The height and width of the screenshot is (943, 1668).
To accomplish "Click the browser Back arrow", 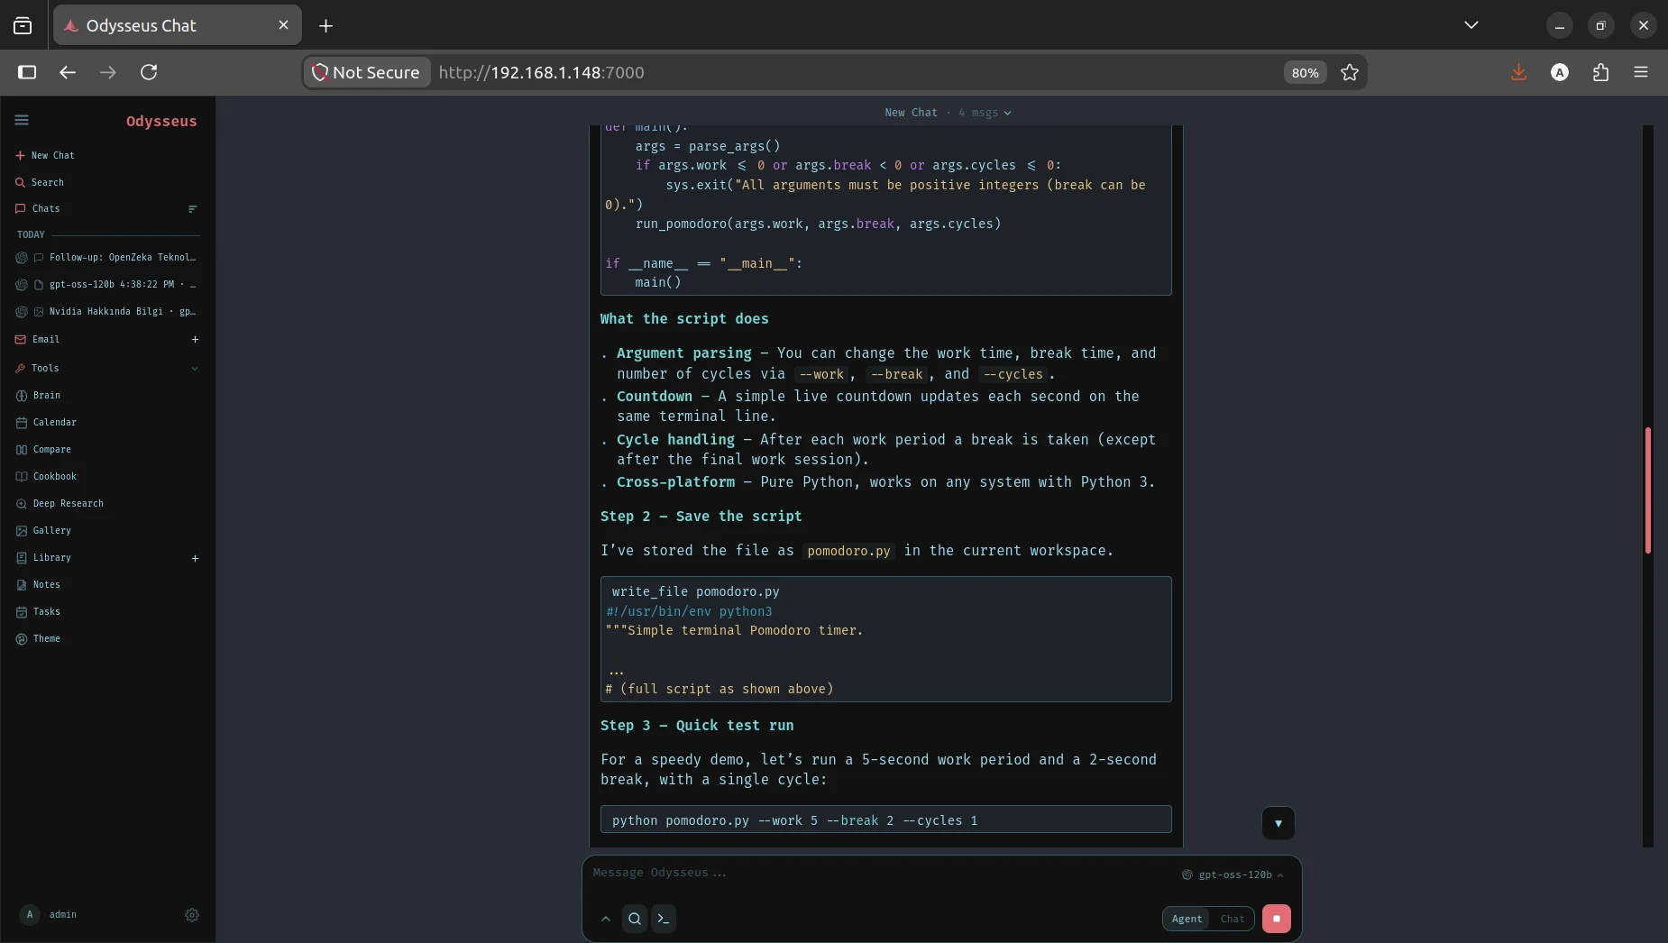I will [68, 72].
